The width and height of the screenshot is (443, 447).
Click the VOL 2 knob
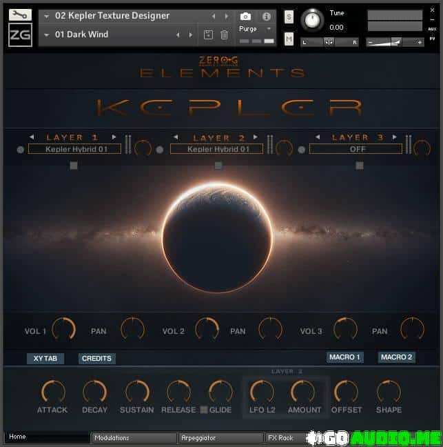(207, 328)
